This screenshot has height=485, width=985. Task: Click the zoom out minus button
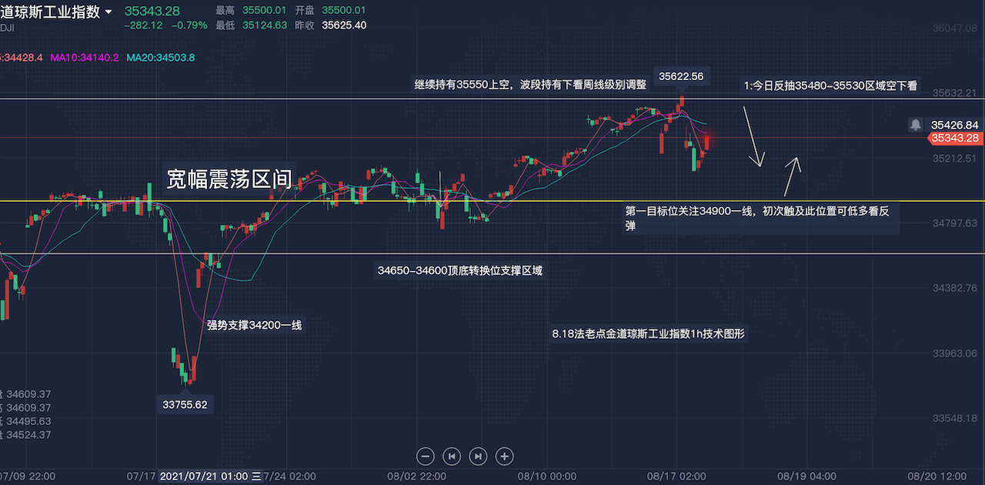[426, 456]
